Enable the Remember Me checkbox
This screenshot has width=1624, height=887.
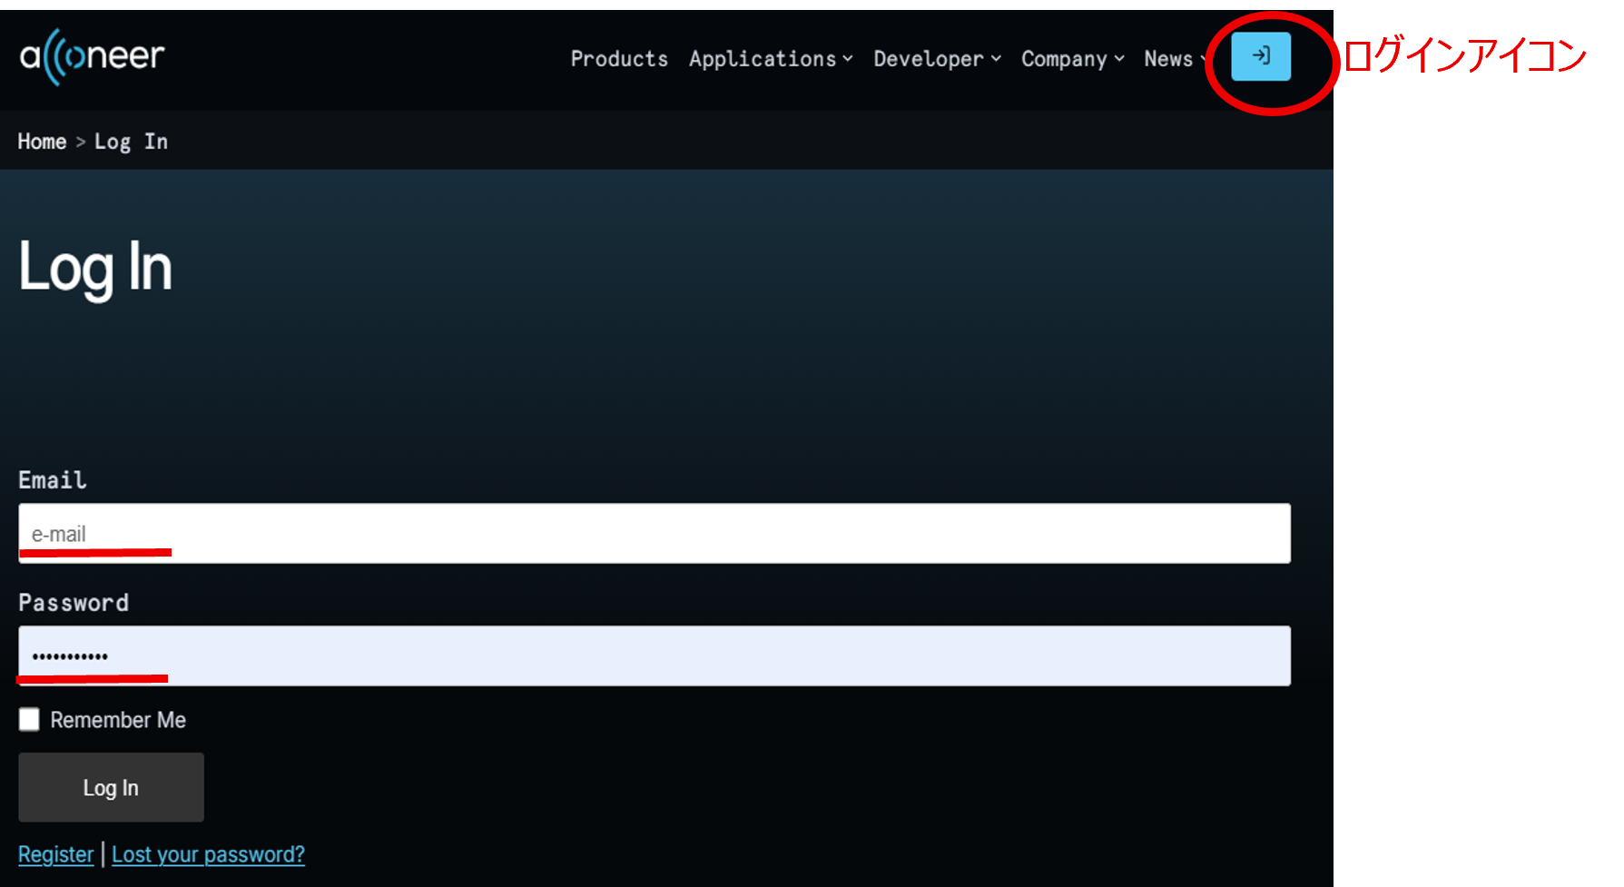coord(29,720)
